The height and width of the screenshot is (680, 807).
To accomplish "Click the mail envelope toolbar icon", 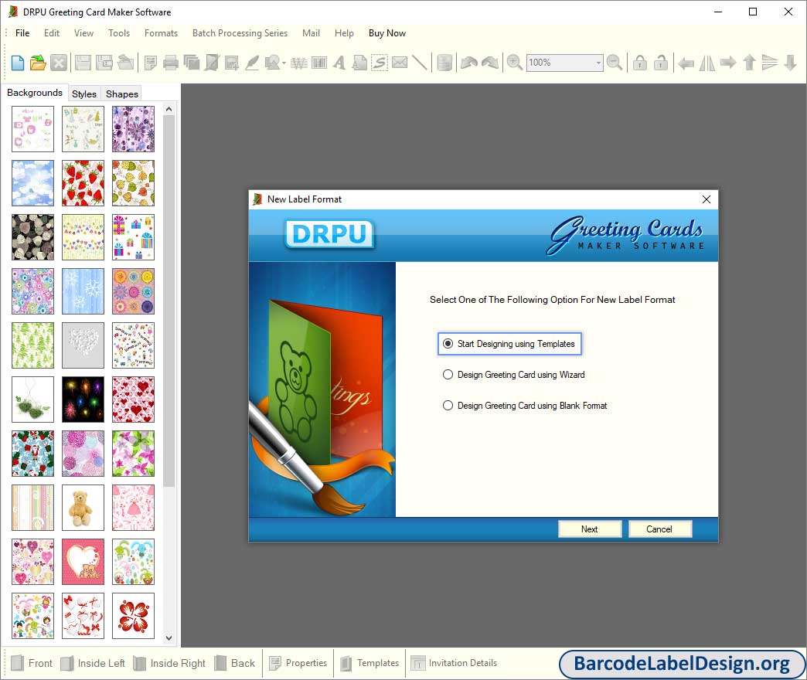I will [x=400, y=63].
